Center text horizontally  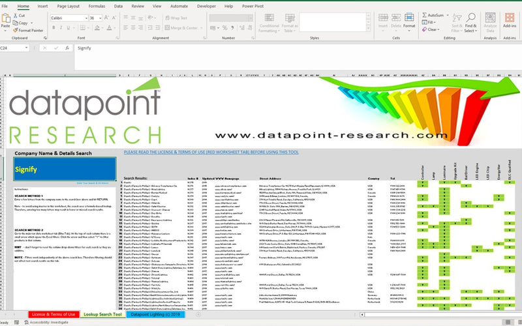[x=133, y=28]
